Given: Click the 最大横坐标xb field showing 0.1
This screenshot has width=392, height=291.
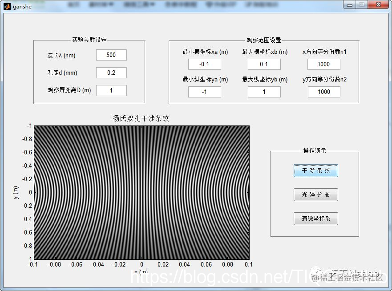Looking at the screenshot, I should point(263,64).
